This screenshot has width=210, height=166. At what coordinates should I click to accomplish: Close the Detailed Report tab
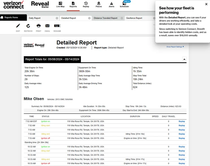pyautogui.click(x=89, y=18)
